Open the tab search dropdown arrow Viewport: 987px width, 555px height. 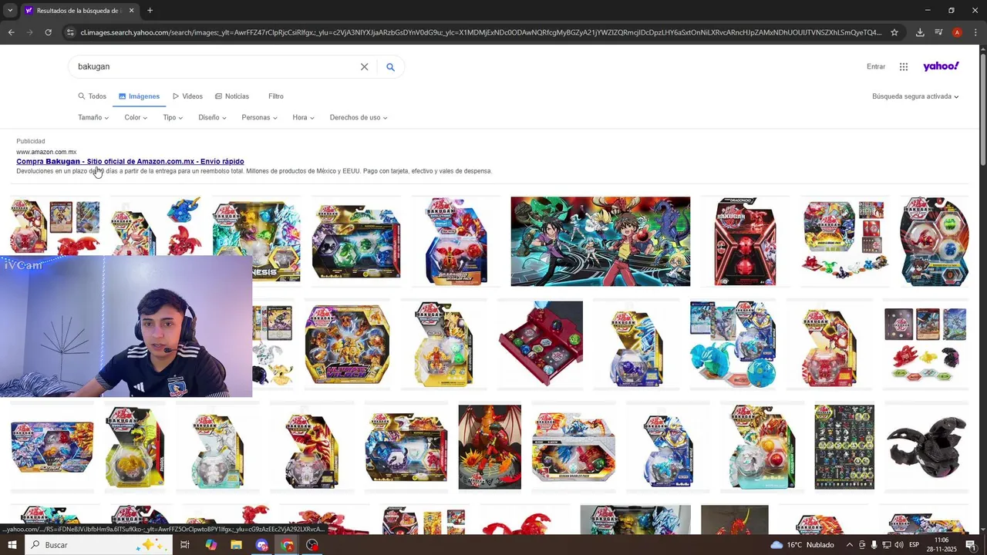point(9,11)
